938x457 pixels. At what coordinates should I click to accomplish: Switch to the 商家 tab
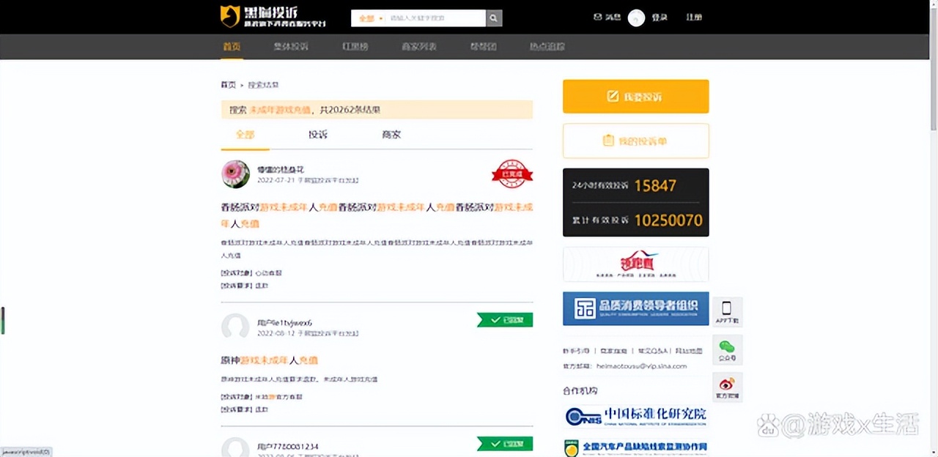coord(391,135)
